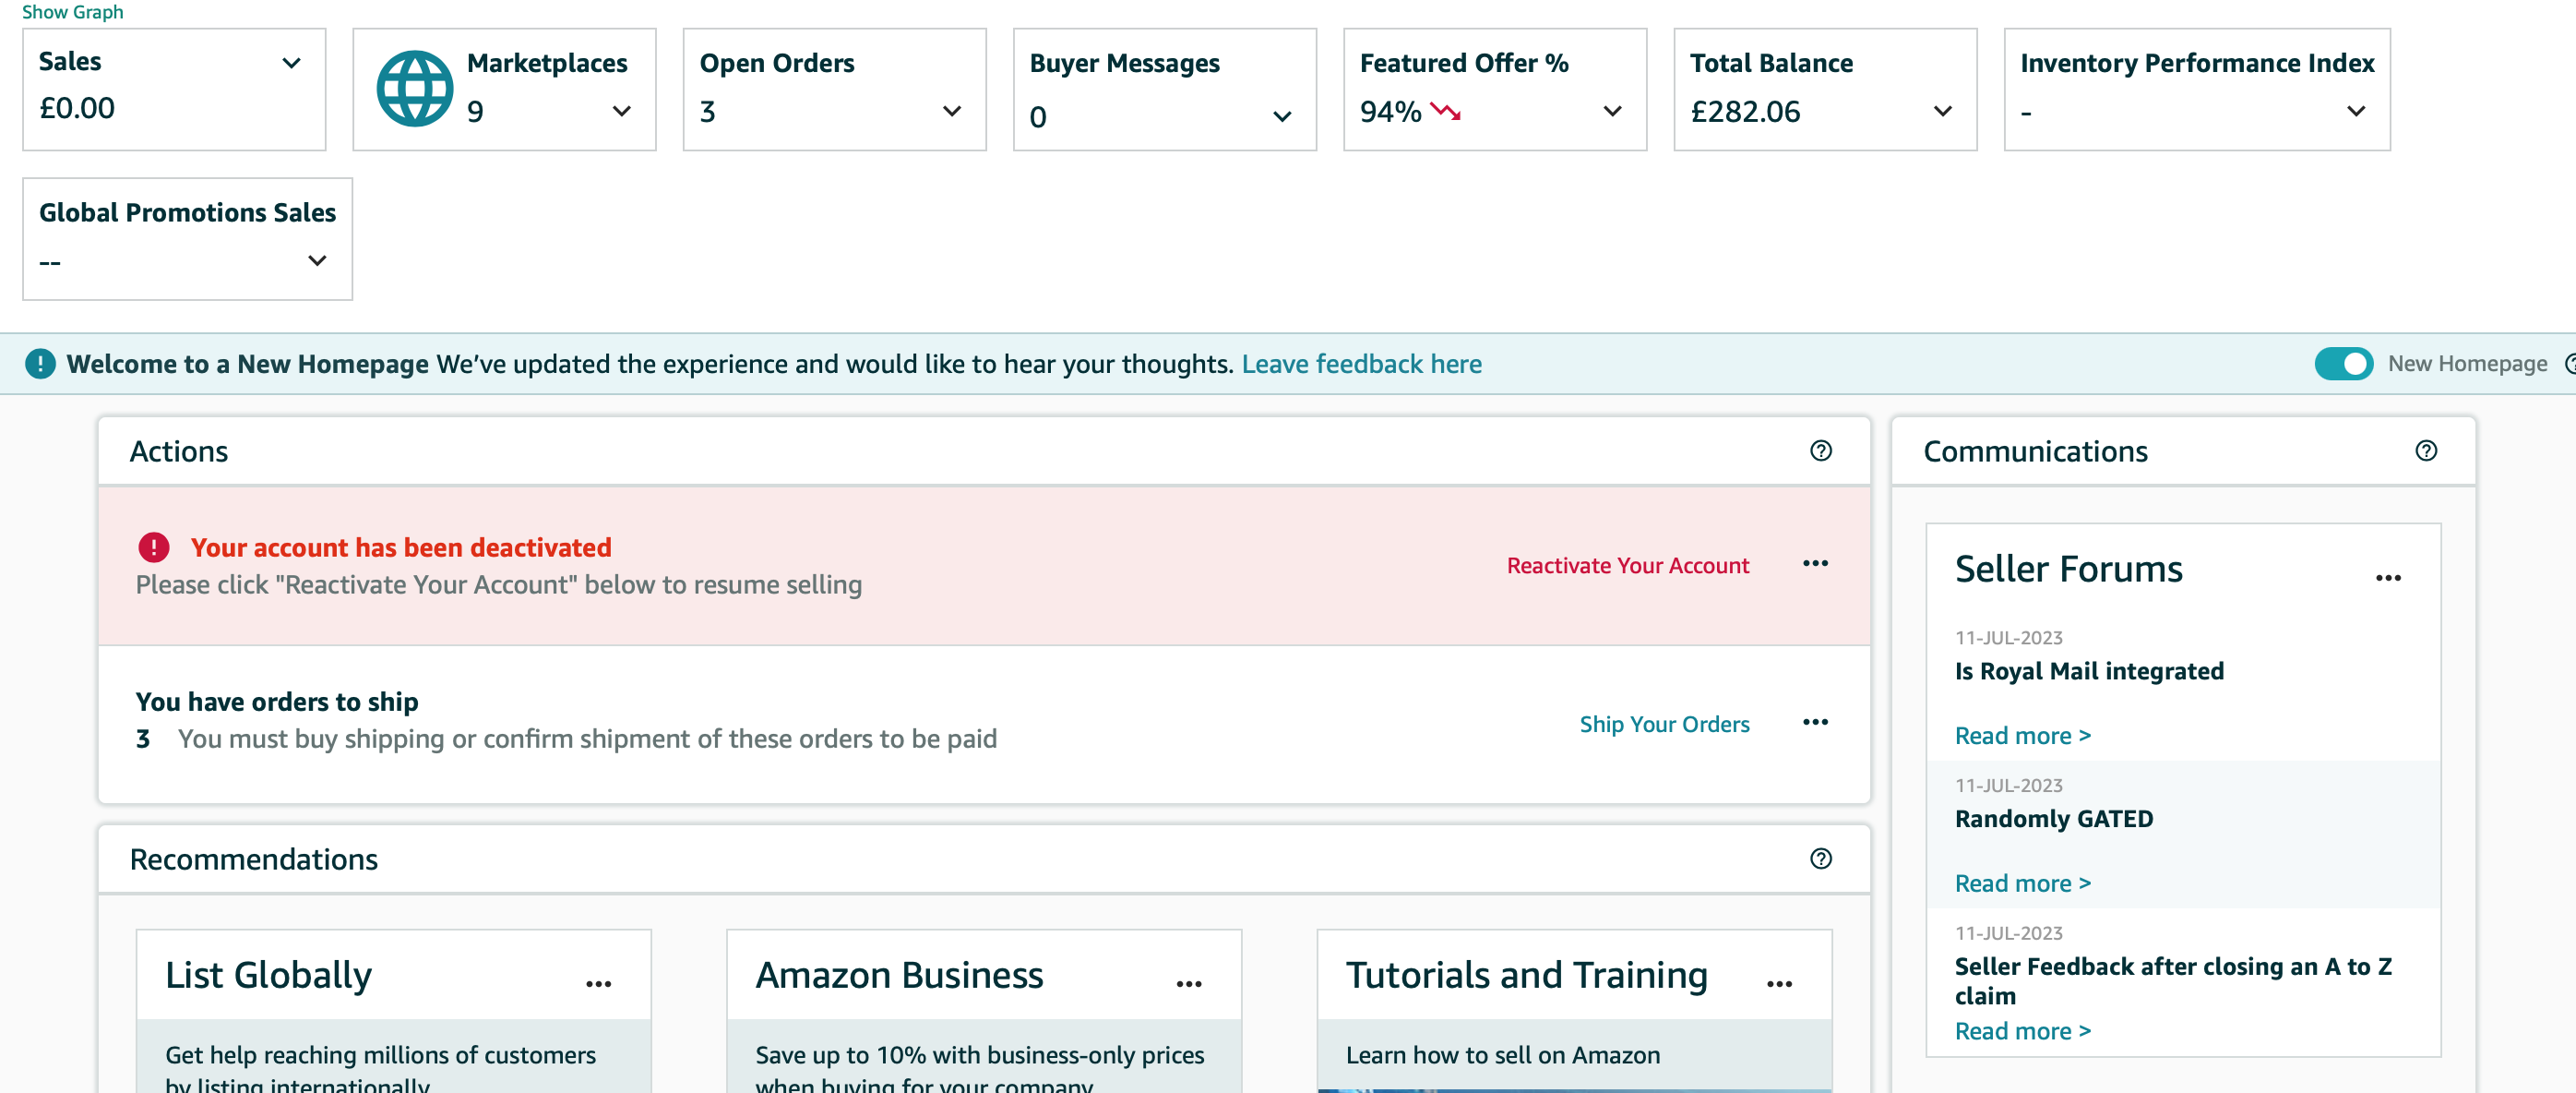Expand the Inventory Performance Index dropdown
Screen dimensions: 2576x1093
pyautogui.click(x=2355, y=111)
